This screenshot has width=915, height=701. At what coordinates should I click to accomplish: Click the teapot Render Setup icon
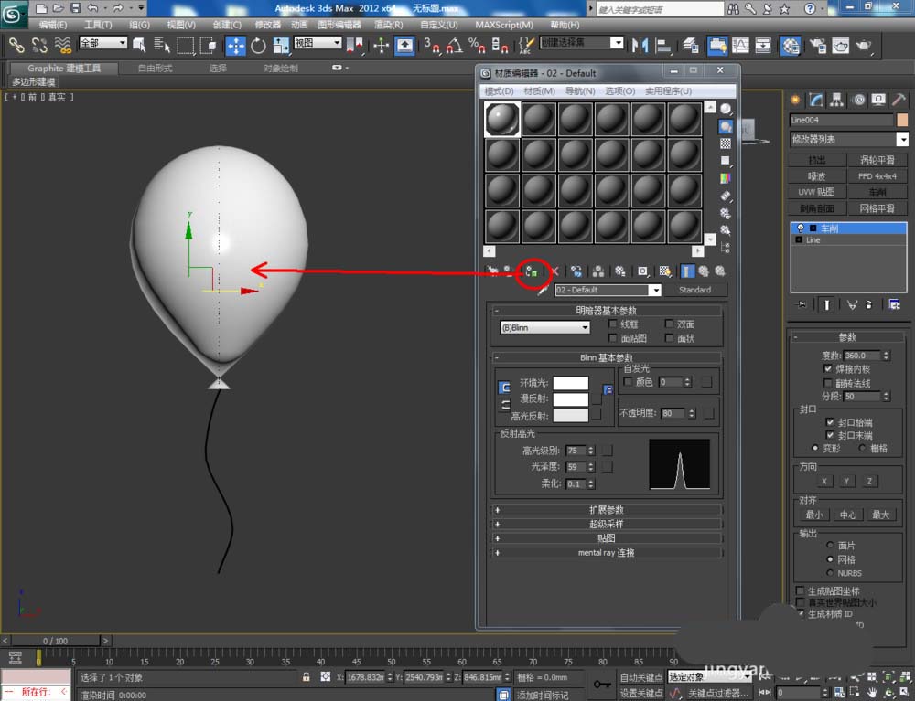click(x=817, y=45)
